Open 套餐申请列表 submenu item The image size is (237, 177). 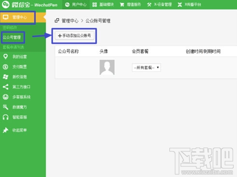[14, 47]
